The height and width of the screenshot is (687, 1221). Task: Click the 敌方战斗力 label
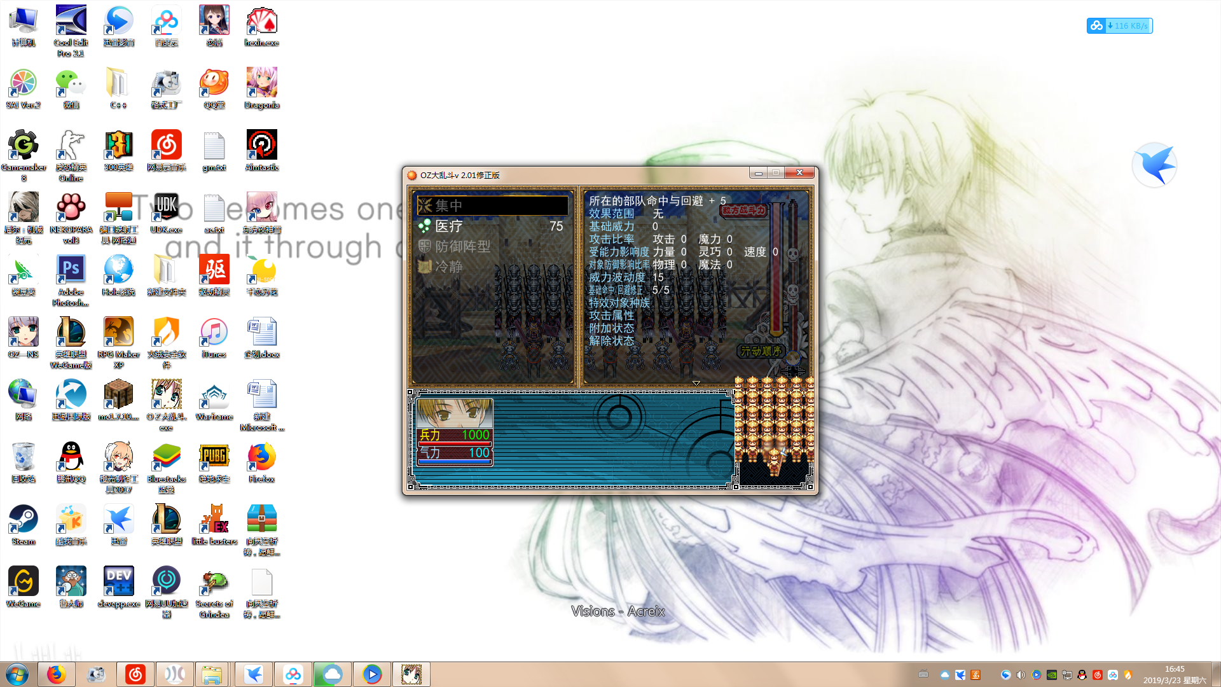(x=743, y=210)
